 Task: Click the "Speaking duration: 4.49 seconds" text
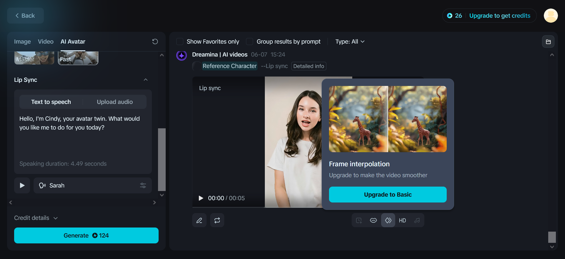pyautogui.click(x=63, y=164)
